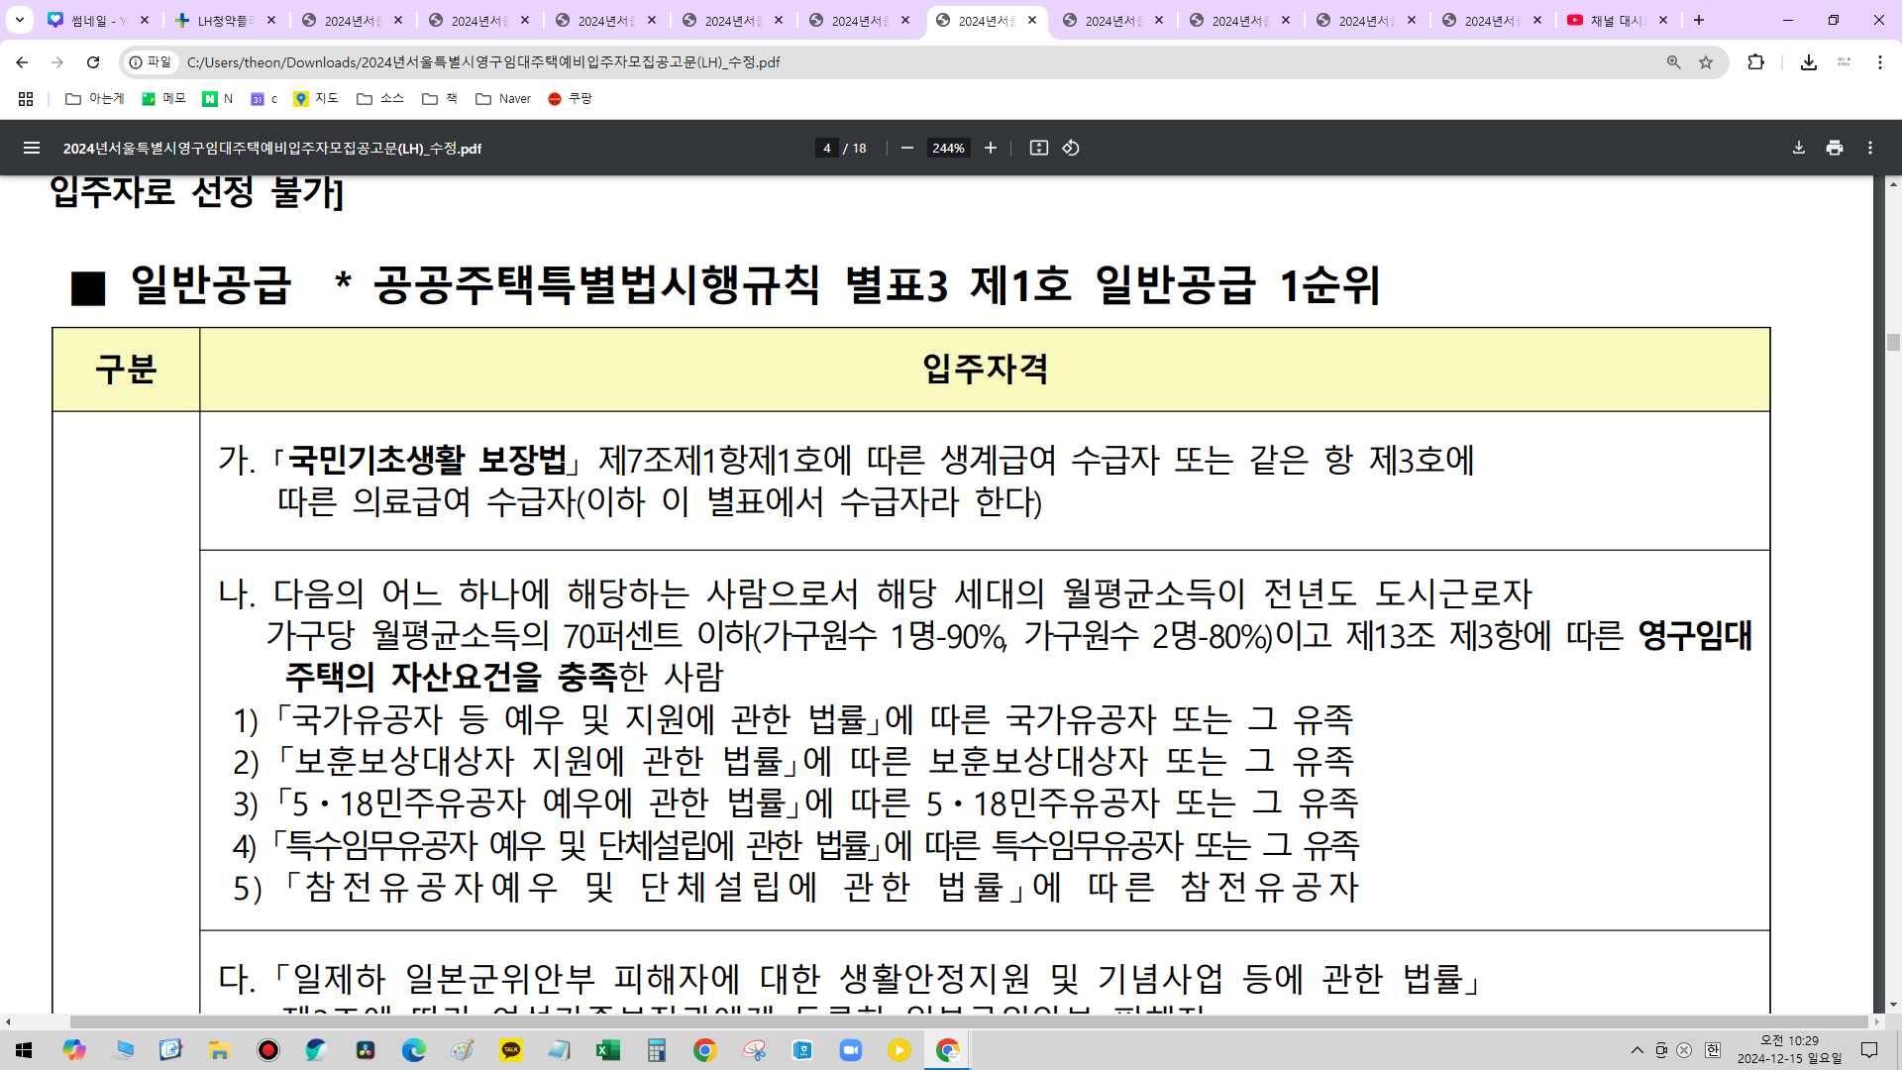Open the 쿠팡 bookmark
The image size is (1902, 1070).
pyautogui.click(x=570, y=99)
